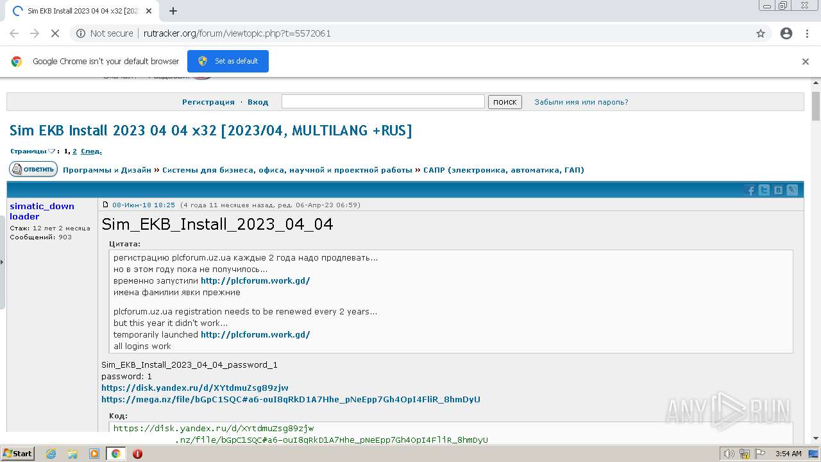821x462 pixels.
Task: Share the topic on Facebook
Action: point(750,190)
